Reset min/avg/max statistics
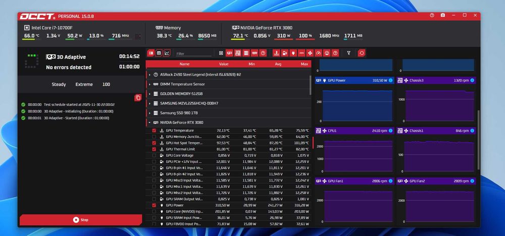Image resolution: width=505 pixels, height=236 pixels. click(x=362, y=53)
